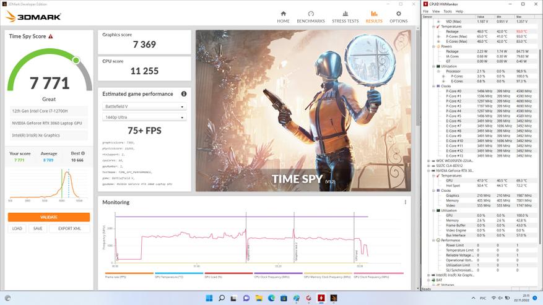This screenshot has width=543, height=305.
Task: Collapse the CPU Temperatures node in HWMonitor
Action: pyautogui.click(x=433, y=27)
